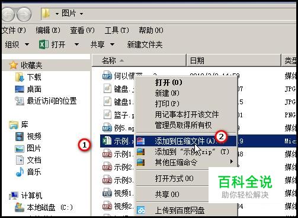Click the Excel icon beside 打开 toolbar button
The width and height of the screenshot is (298, 218).
43,44
